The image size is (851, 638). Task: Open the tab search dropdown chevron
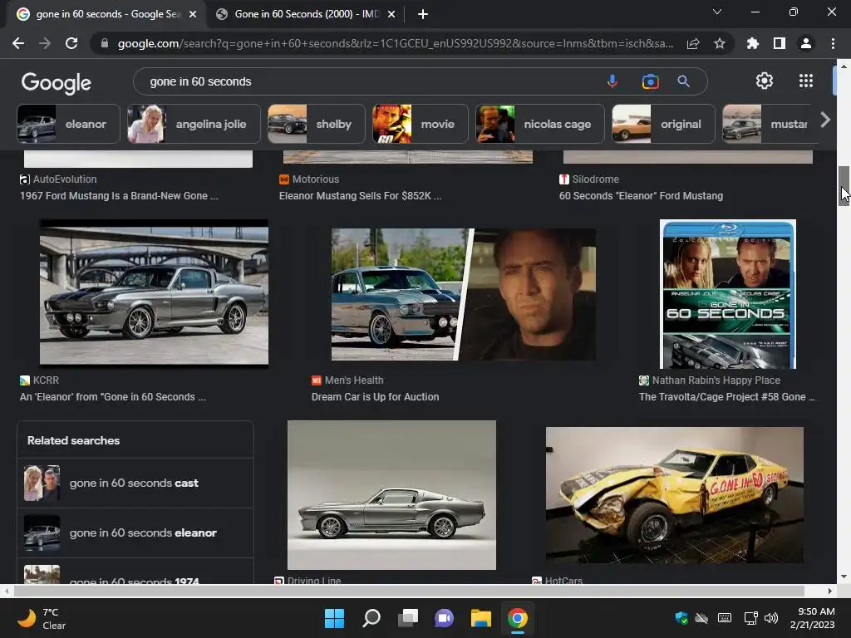[x=717, y=12]
